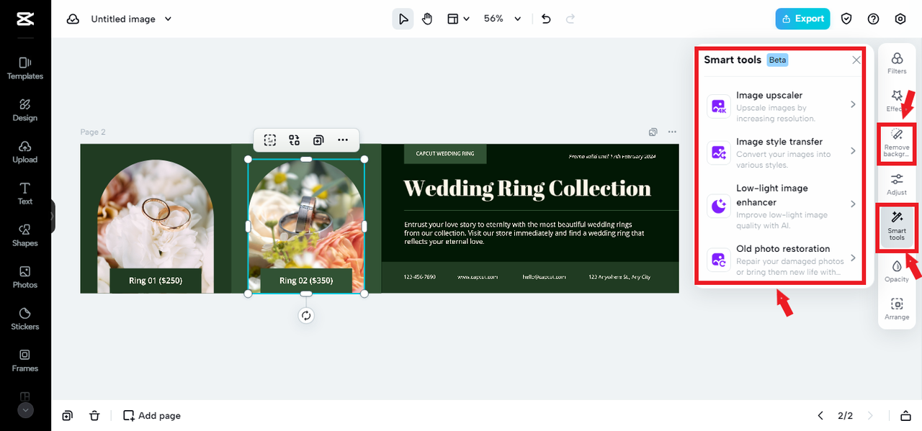Open the Old photo restoration tool

782,259
